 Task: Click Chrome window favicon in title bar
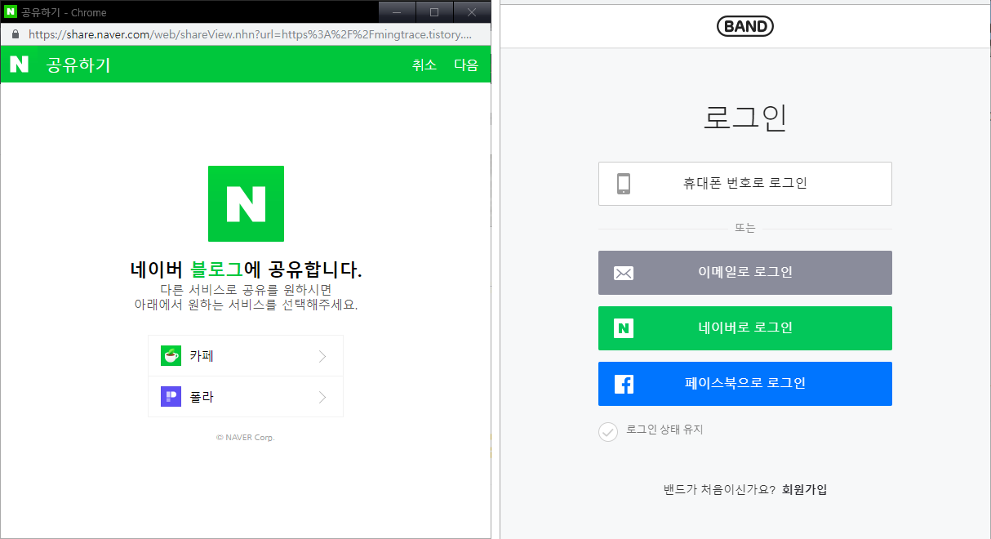[11, 12]
